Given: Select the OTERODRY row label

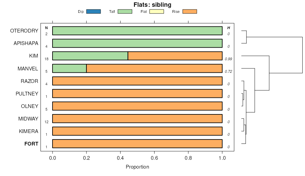Looking at the screenshot, I should (x=24, y=31).
